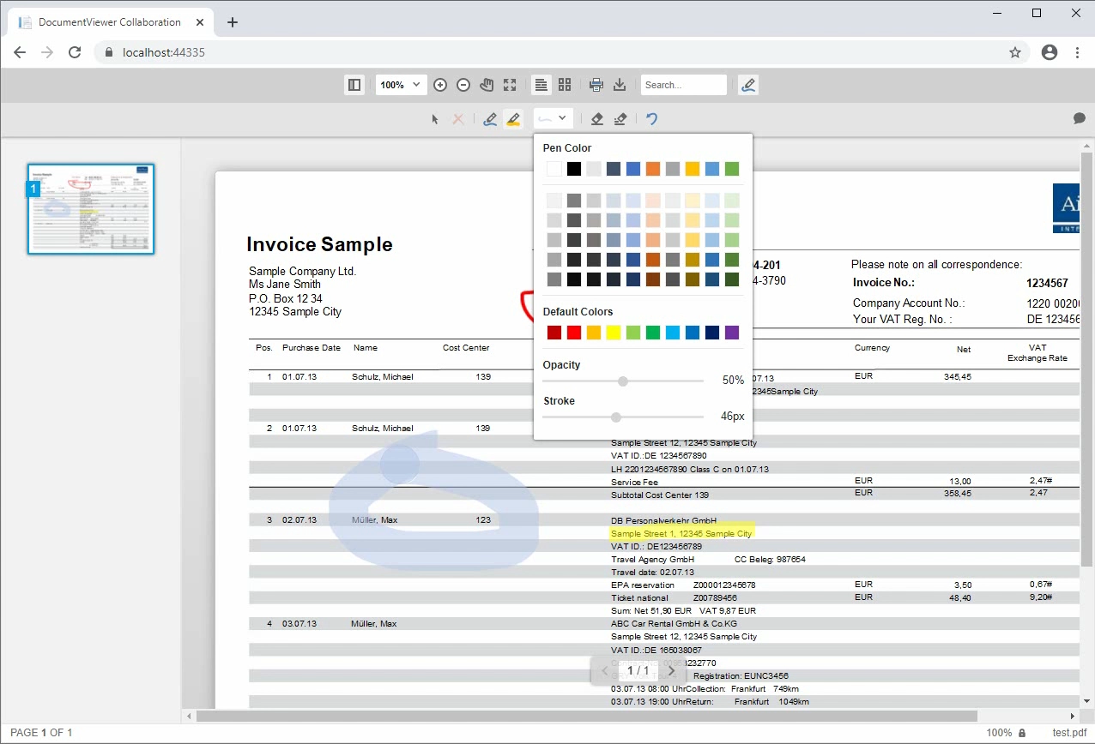
Task: Click the download document icon
Action: point(620,85)
